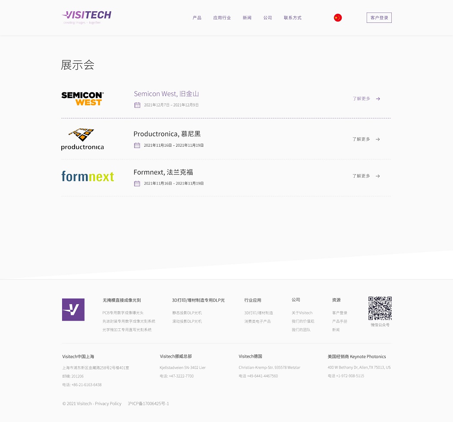Click the Christian-Kremp-Str. Wetzlar address
The height and width of the screenshot is (422, 453).
point(269,368)
